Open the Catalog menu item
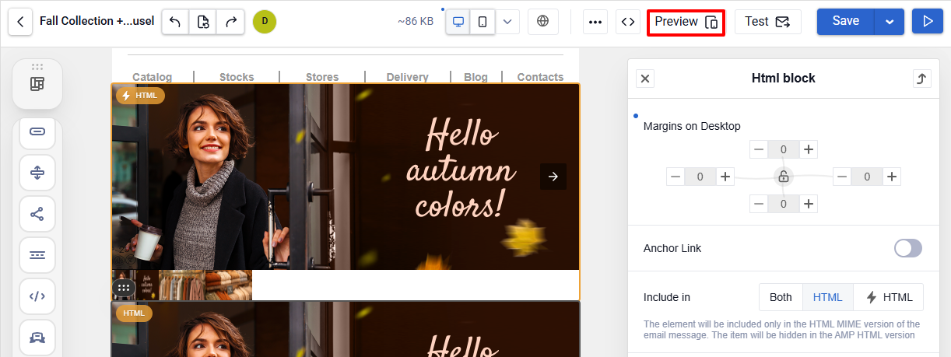This screenshot has width=951, height=357. (153, 77)
